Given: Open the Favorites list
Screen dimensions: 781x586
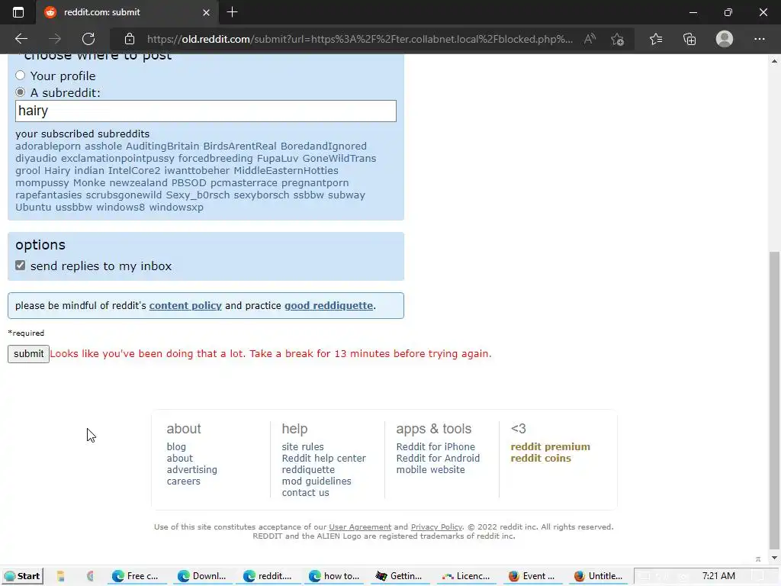Looking at the screenshot, I should coord(656,39).
